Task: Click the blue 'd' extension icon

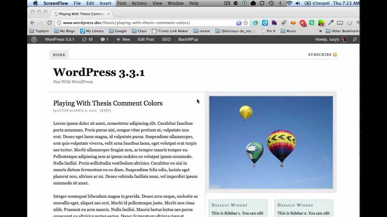Action: click(265, 23)
